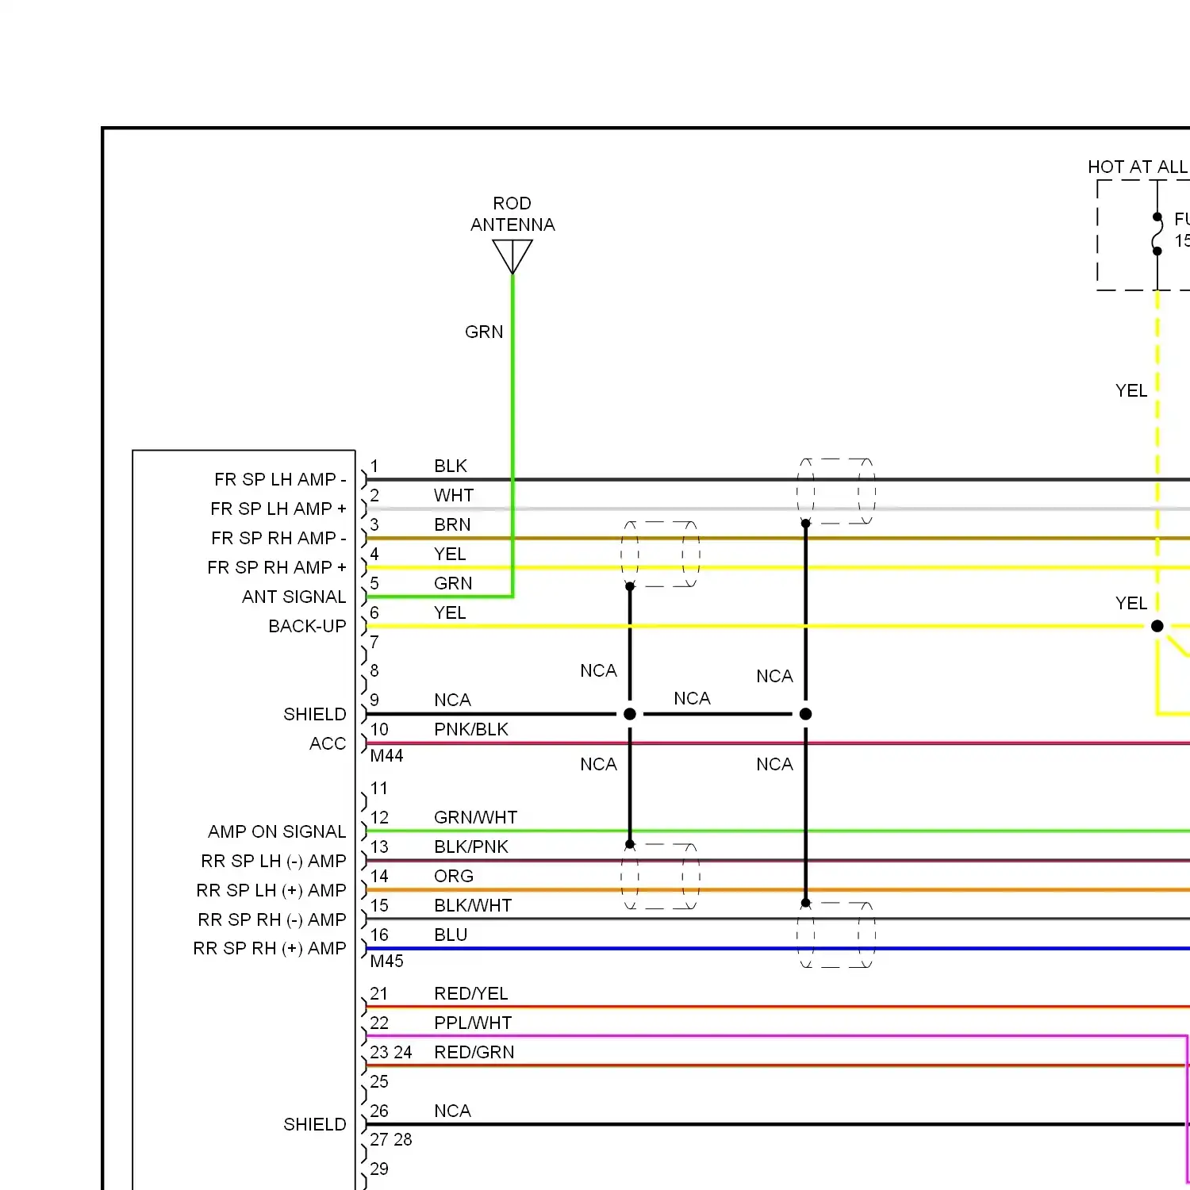Select the 'FR SP LH AMP -' terminal label
1190x1190 pixels.
pyautogui.click(x=280, y=479)
